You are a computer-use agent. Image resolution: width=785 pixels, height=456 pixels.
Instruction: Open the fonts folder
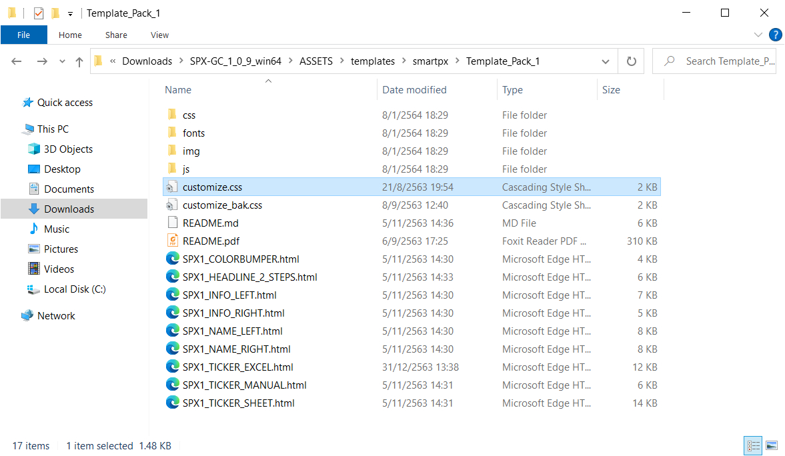193,133
